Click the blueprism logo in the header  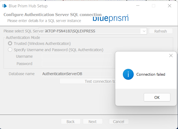pyautogui.click(x=111, y=19)
